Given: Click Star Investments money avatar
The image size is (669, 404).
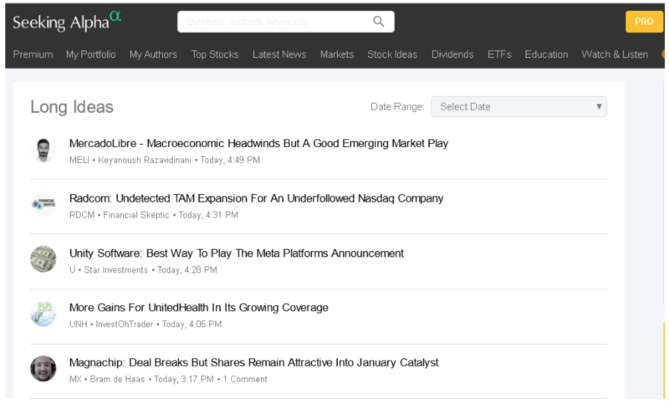Looking at the screenshot, I should (43, 259).
